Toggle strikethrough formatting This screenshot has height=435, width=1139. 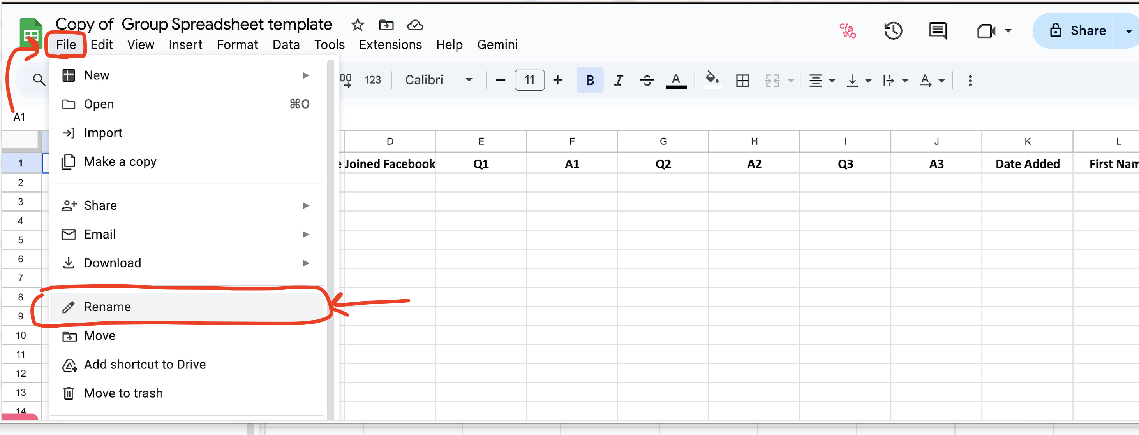tap(647, 81)
